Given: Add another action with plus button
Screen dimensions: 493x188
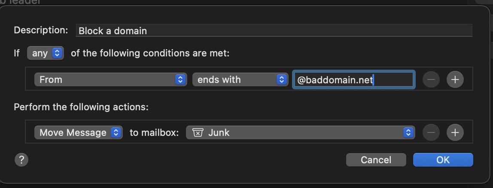Looking at the screenshot, I should coord(455,132).
